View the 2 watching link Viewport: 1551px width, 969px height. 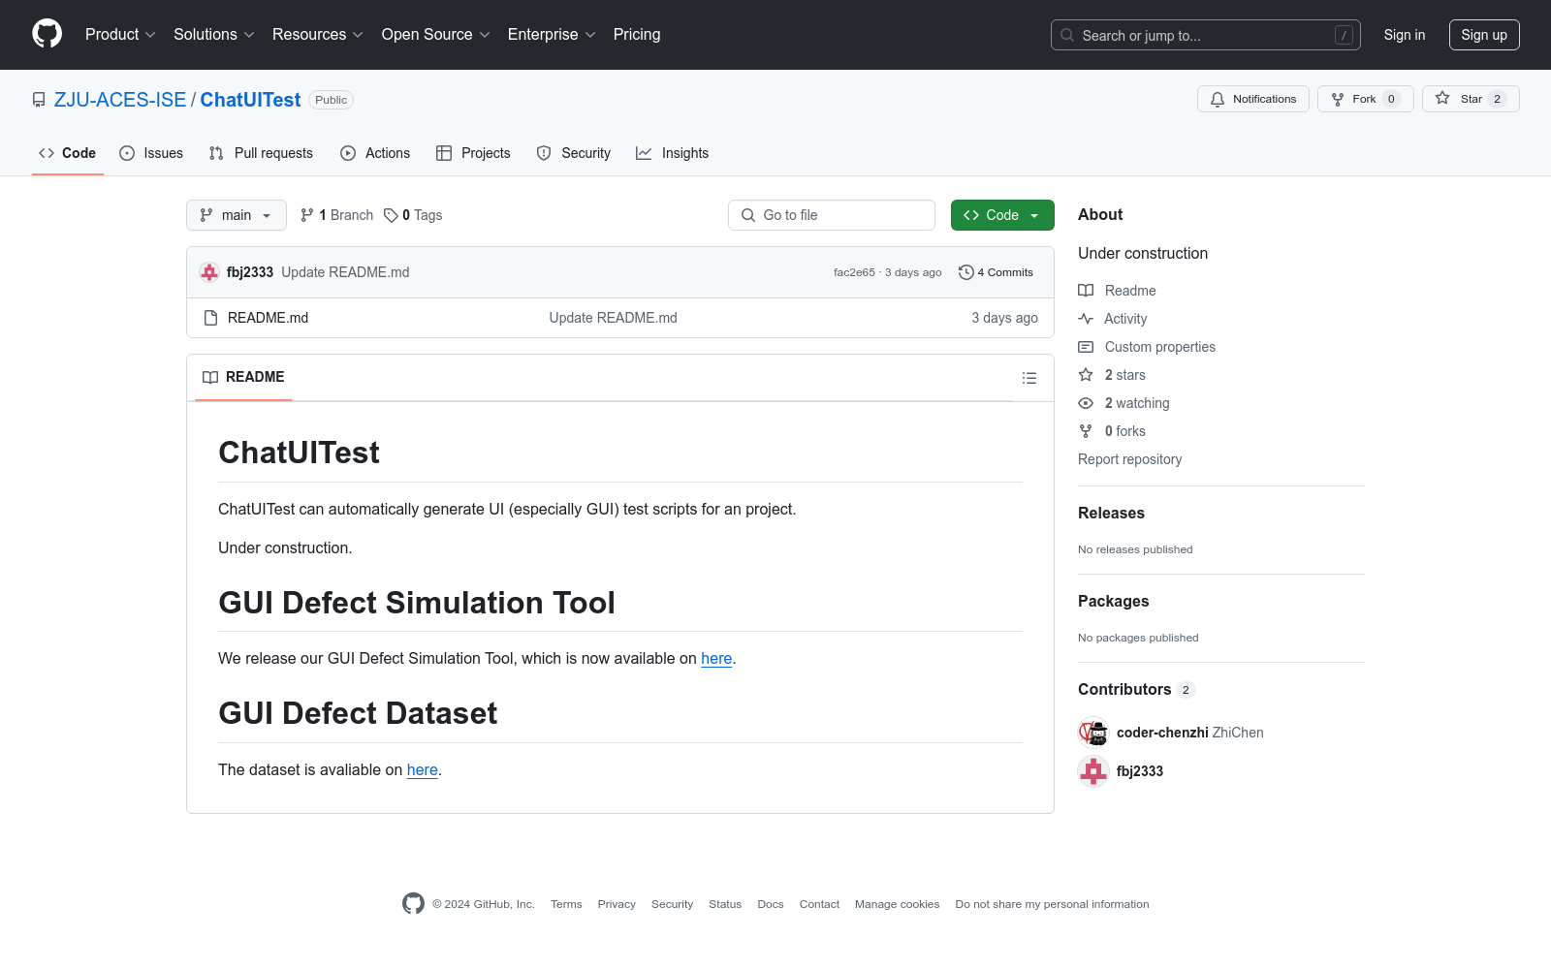click(x=1124, y=403)
